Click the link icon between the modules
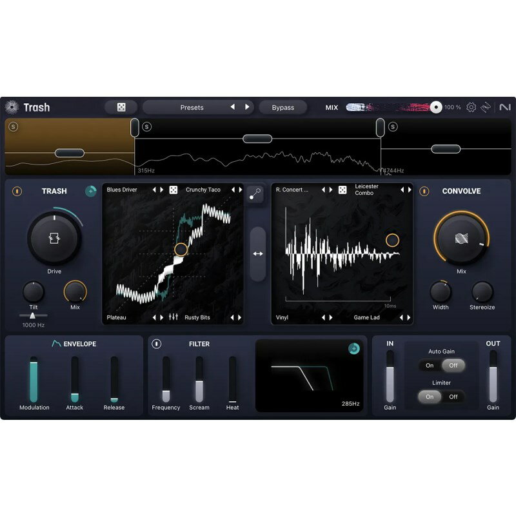Image resolution: width=516 pixels, height=516 pixels. [x=255, y=195]
